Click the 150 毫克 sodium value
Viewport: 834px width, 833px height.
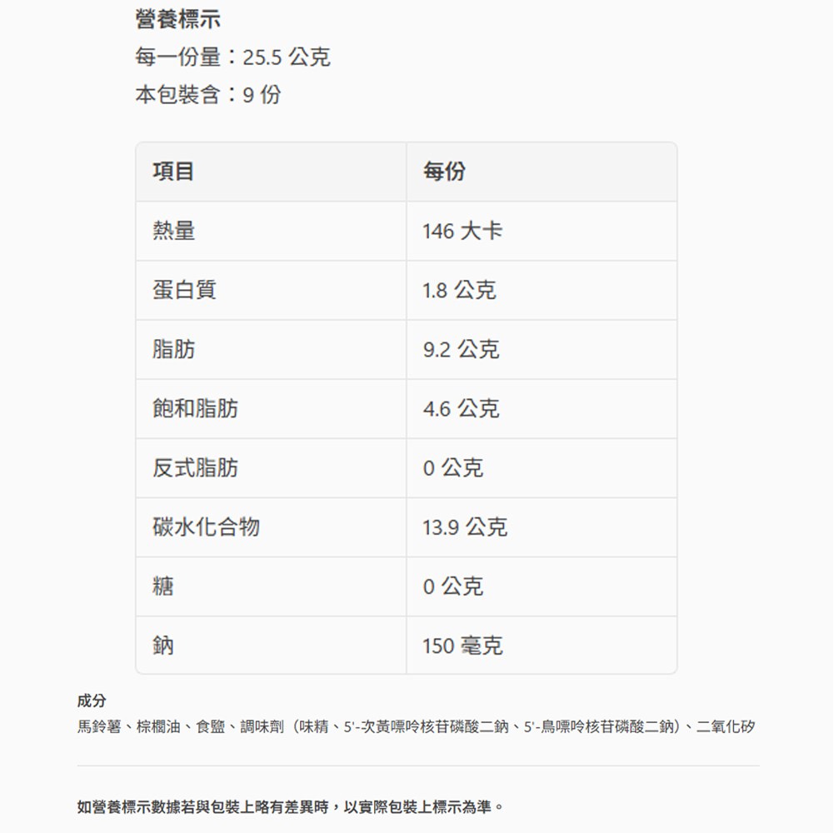[x=462, y=646]
